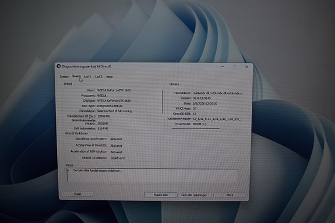
Task: Select the Drivermodel value WDDM 3.2
Action: [199, 124]
